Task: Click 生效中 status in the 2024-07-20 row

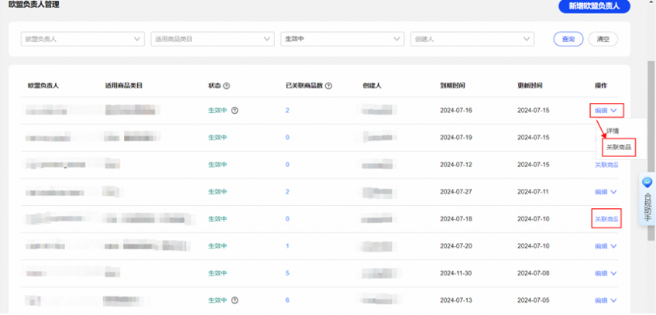Action: 218,246
